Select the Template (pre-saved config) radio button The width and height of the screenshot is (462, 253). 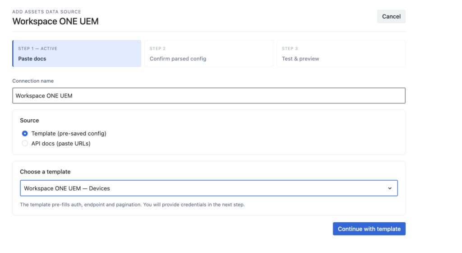tap(25, 134)
